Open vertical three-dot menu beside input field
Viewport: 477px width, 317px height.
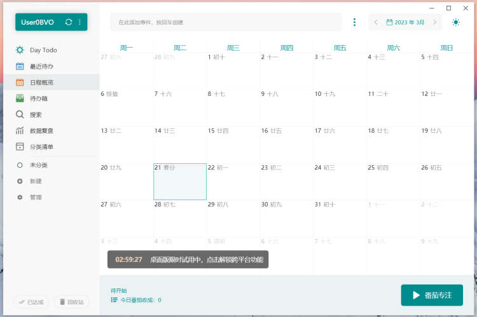(354, 22)
